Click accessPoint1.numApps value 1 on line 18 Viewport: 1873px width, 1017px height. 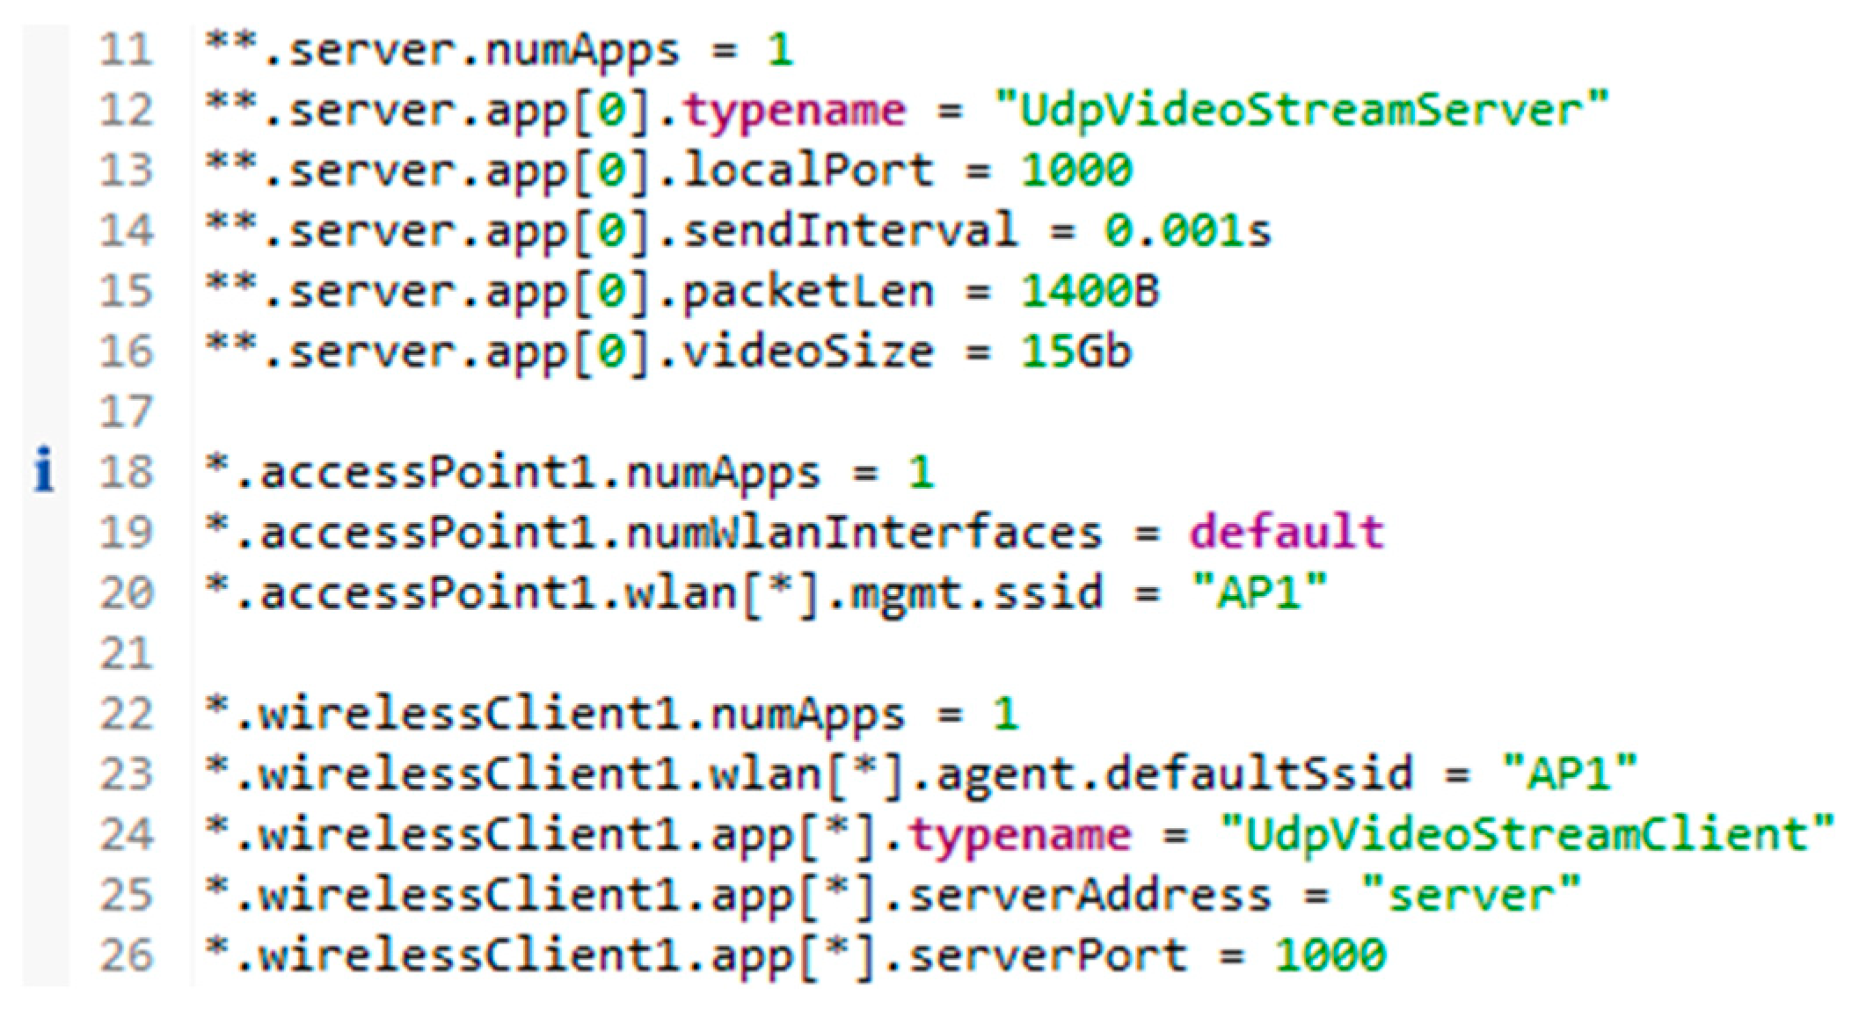click(921, 473)
